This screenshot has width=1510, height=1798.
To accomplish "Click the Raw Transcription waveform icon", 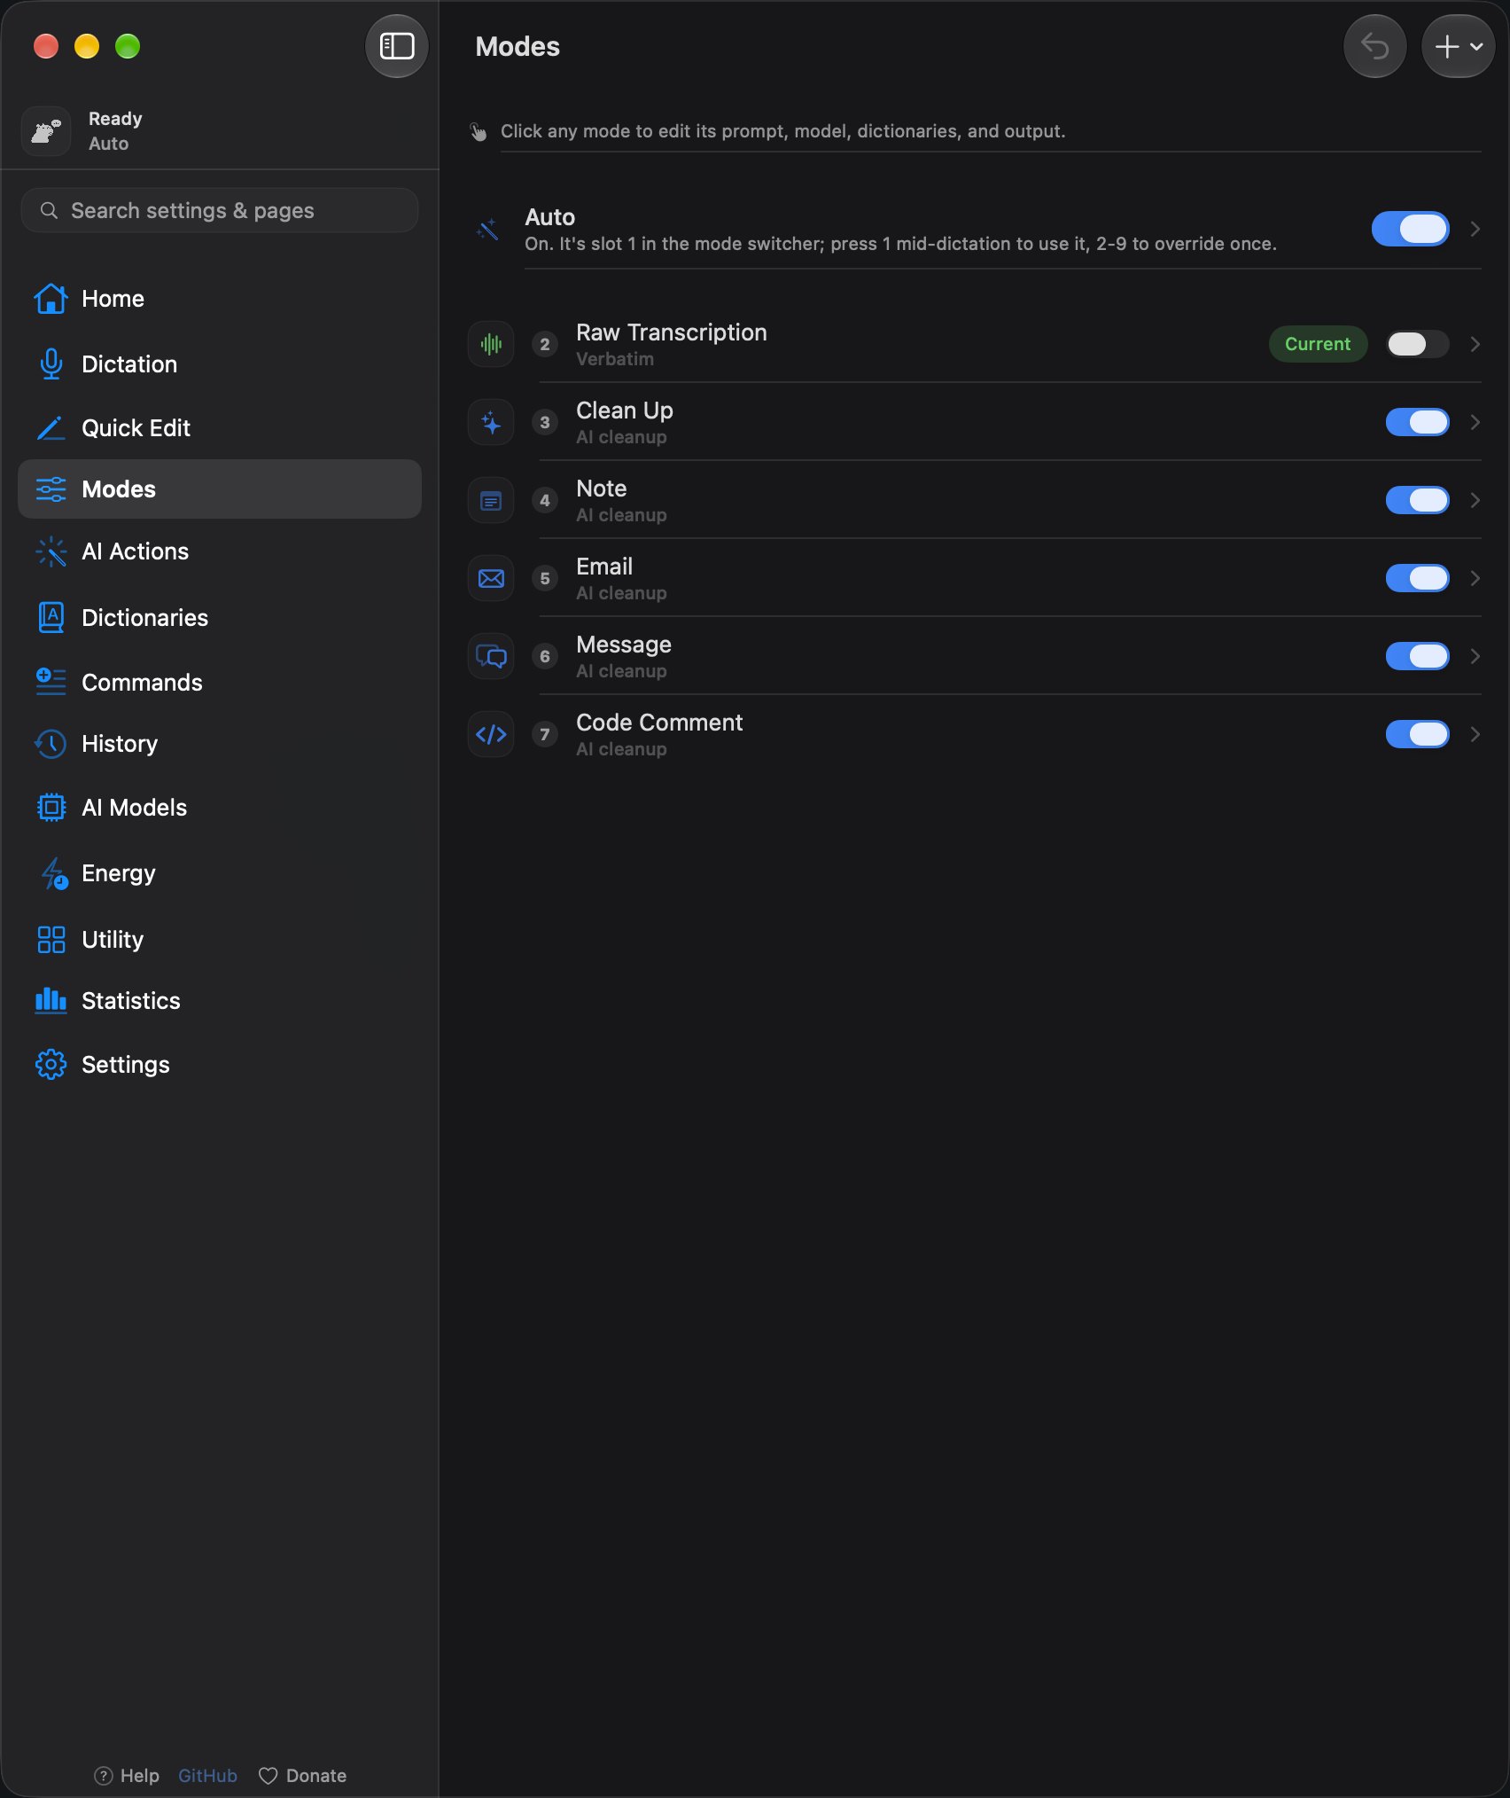I will point(491,344).
